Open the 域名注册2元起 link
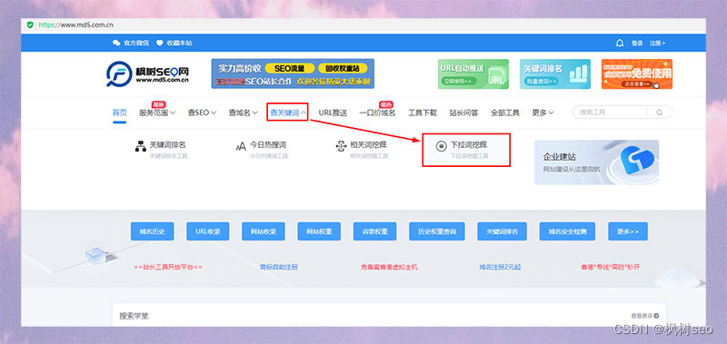 point(500,267)
